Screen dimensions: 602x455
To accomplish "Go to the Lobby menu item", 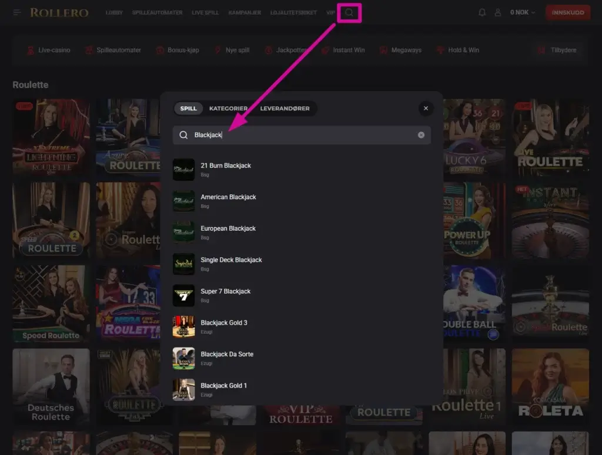I will (x=114, y=13).
